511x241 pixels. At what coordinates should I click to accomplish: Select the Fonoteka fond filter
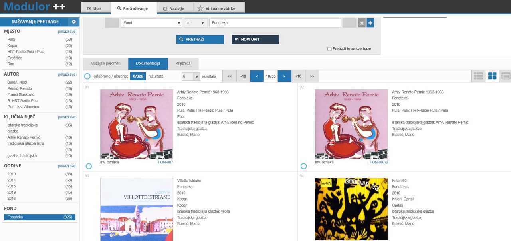point(40,217)
